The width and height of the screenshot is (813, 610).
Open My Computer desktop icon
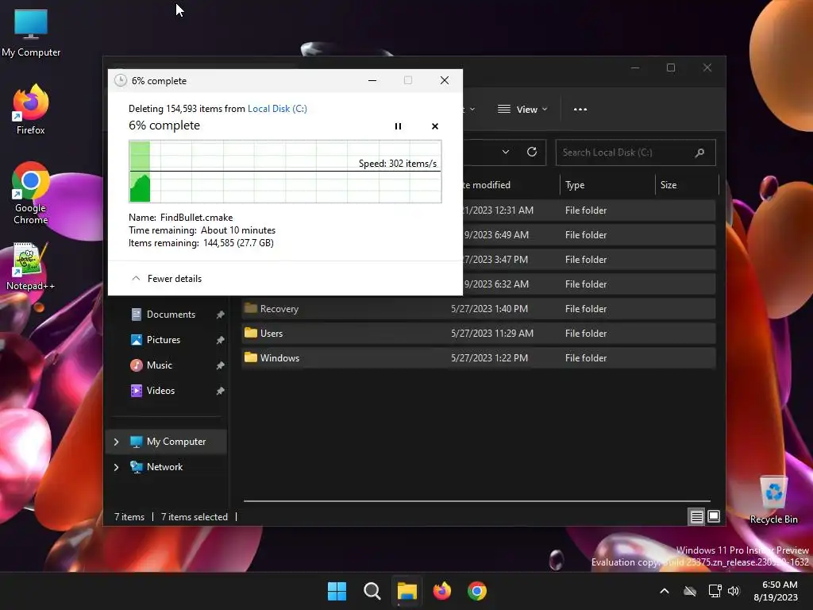tap(31, 33)
